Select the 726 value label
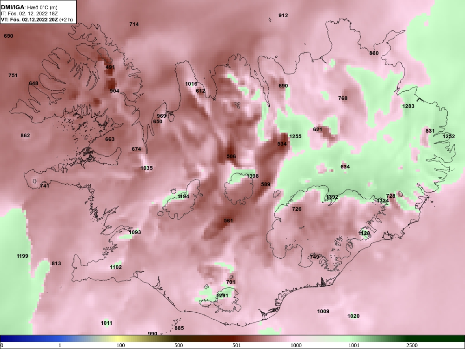The width and height of the screenshot is (465, 349). 297,209
